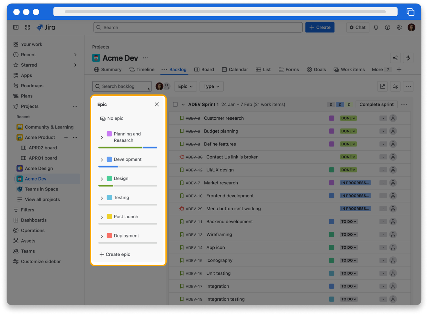Add a new tab with the plus icon
The image size is (428, 315).
pyautogui.click(x=399, y=70)
